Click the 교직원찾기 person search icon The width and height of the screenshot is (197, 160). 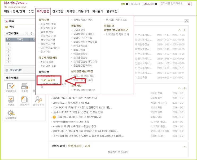pos(38,99)
